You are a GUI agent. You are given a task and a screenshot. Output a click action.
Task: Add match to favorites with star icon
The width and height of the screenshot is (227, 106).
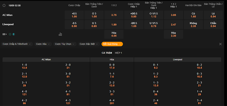coord(4,5)
